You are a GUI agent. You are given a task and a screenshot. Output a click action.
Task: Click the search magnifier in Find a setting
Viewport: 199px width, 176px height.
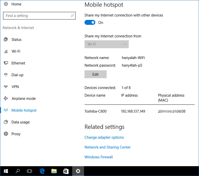tap(72, 16)
